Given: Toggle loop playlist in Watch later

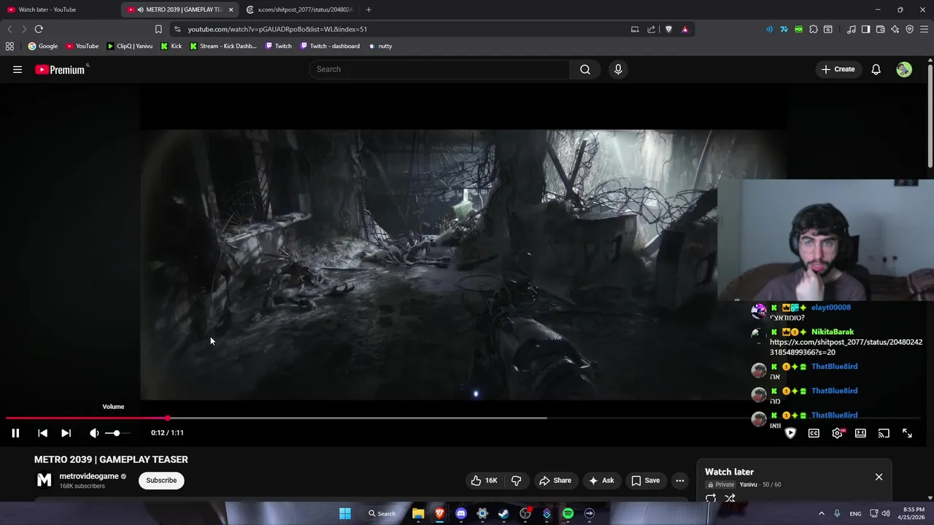Looking at the screenshot, I should point(711,499).
